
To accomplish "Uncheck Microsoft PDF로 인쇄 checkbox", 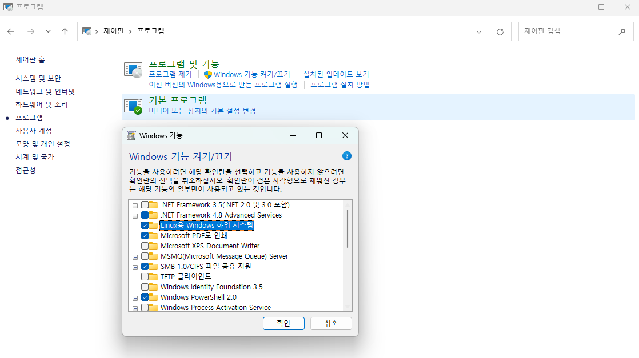I will pyautogui.click(x=145, y=235).
